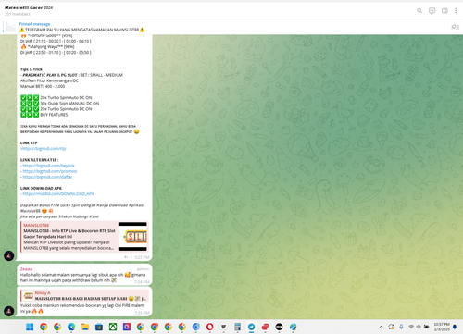Open the notification bell in the taskbar
This screenshot has width=463, height=334.
point(455,327)
